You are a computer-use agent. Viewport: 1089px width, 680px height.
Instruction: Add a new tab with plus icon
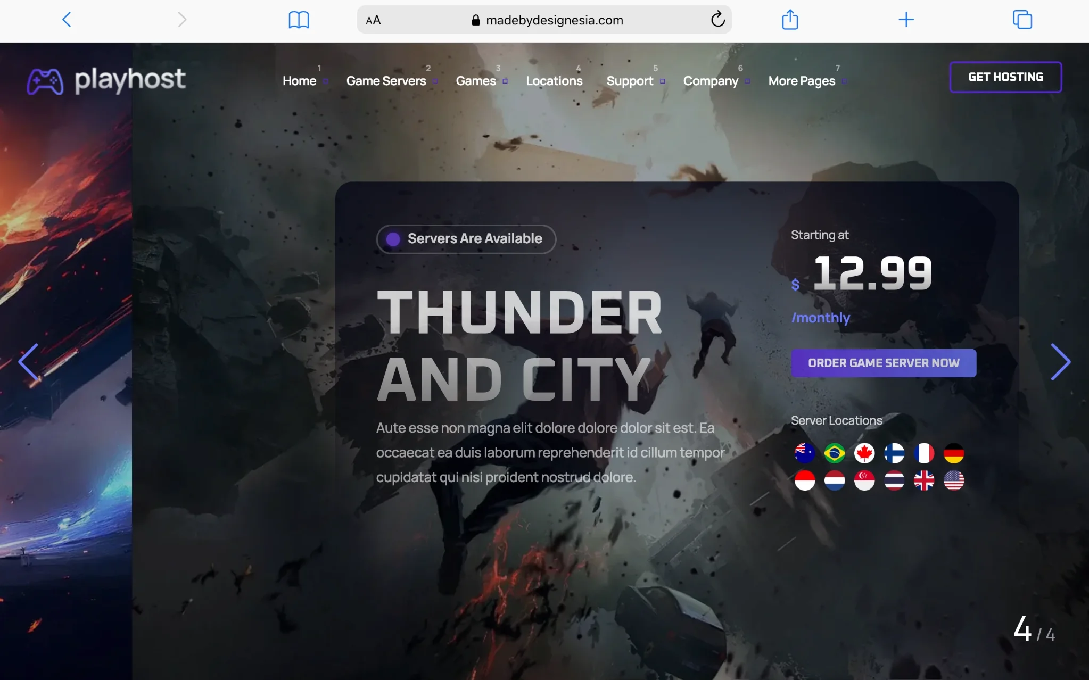click(906, 20)
